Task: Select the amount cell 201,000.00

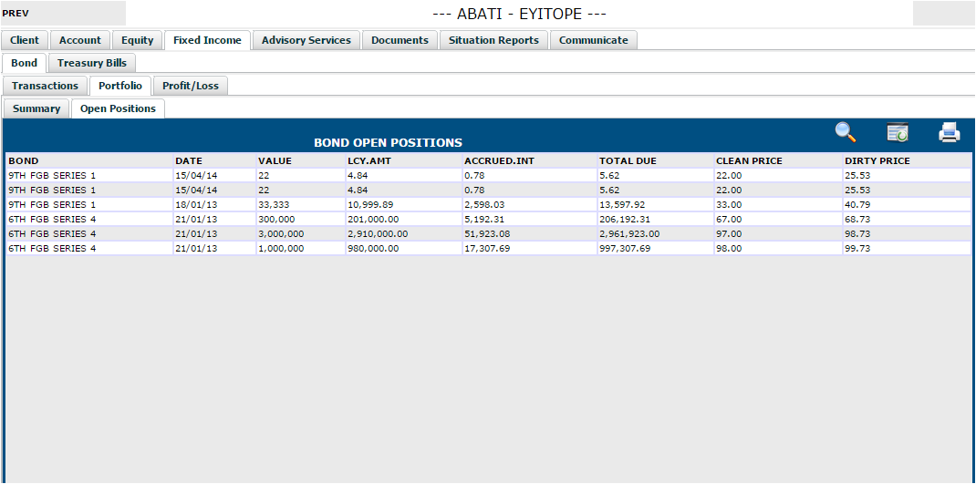Action: coord(404,219)
